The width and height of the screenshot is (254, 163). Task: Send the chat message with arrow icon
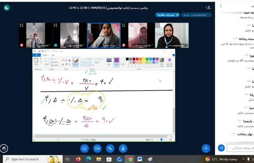tap(221, 148)
